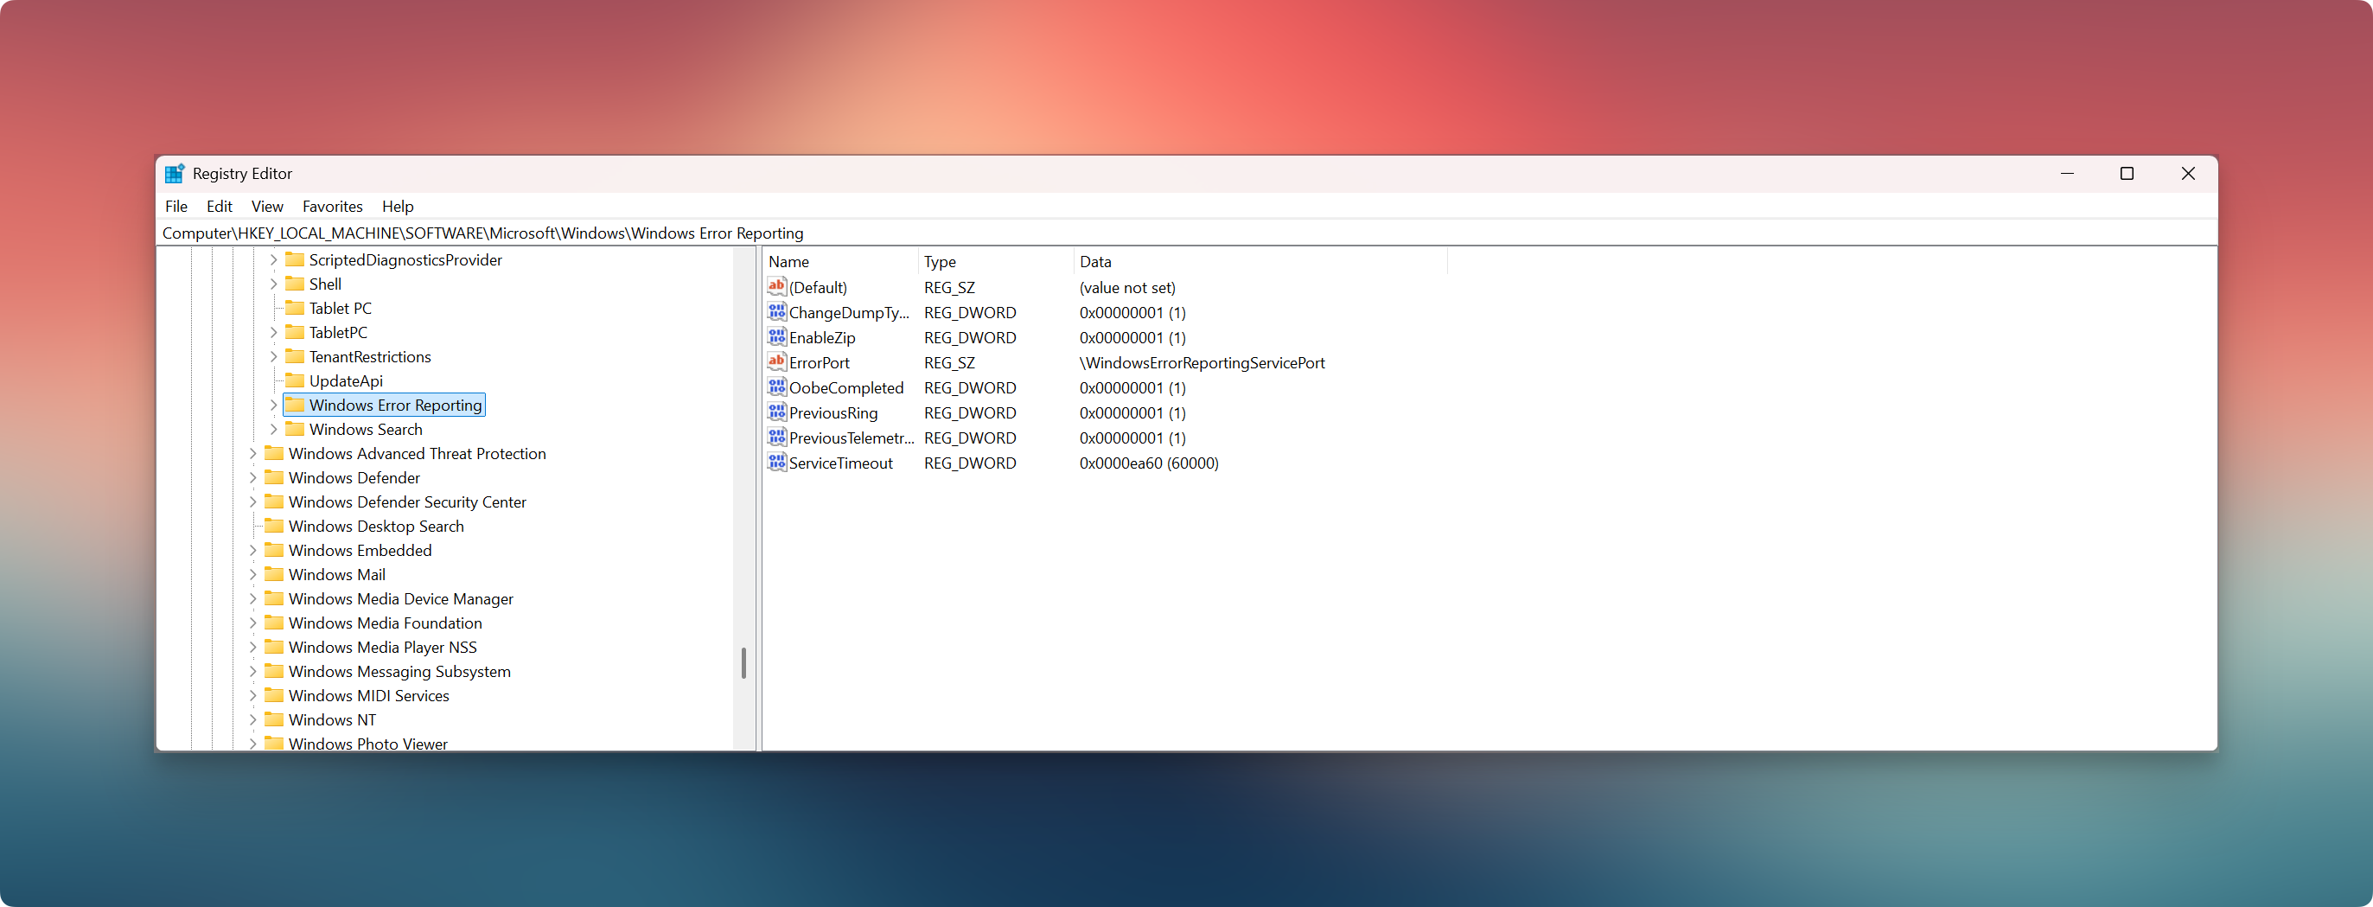Screen dimensions: 2373x907
Task: Click the TenantRestrictions folder icon
Action: coord(295,355)
